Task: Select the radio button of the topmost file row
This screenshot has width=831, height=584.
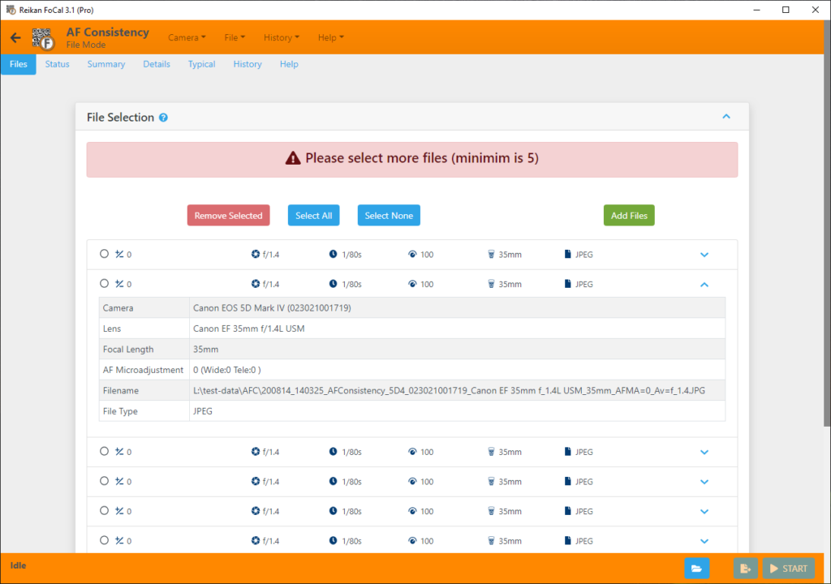Action: tap(105, 254)
